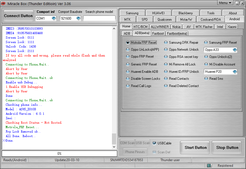Open the Intel sub-tab

[x=220, y=27]
